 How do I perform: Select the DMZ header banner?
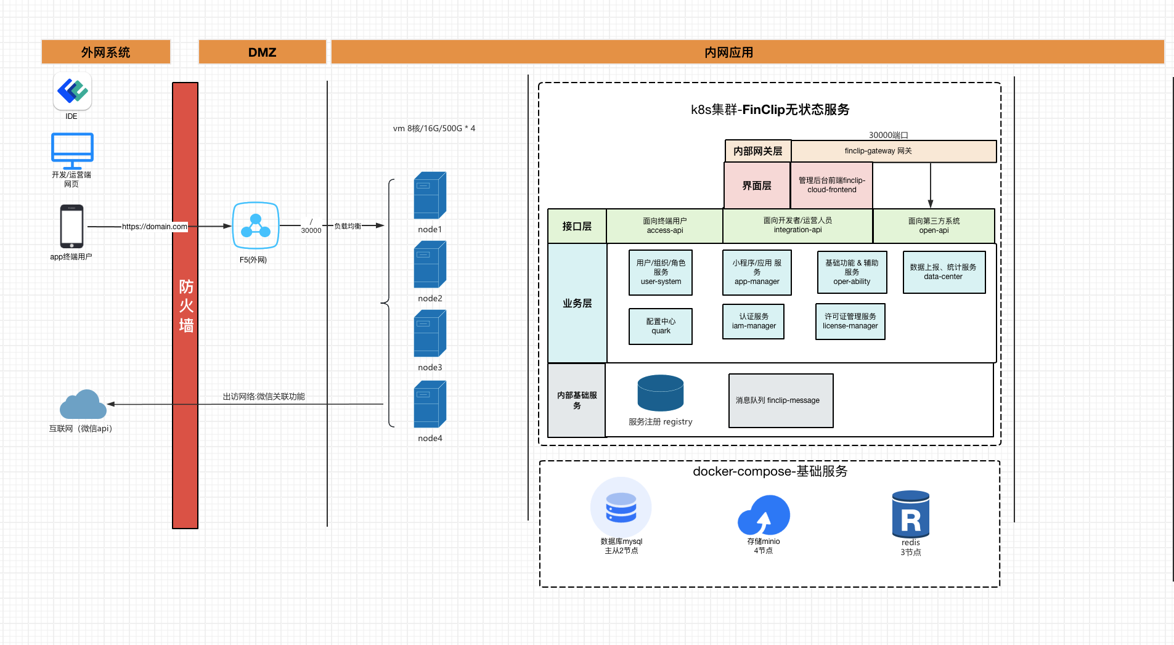click(263, 52)
